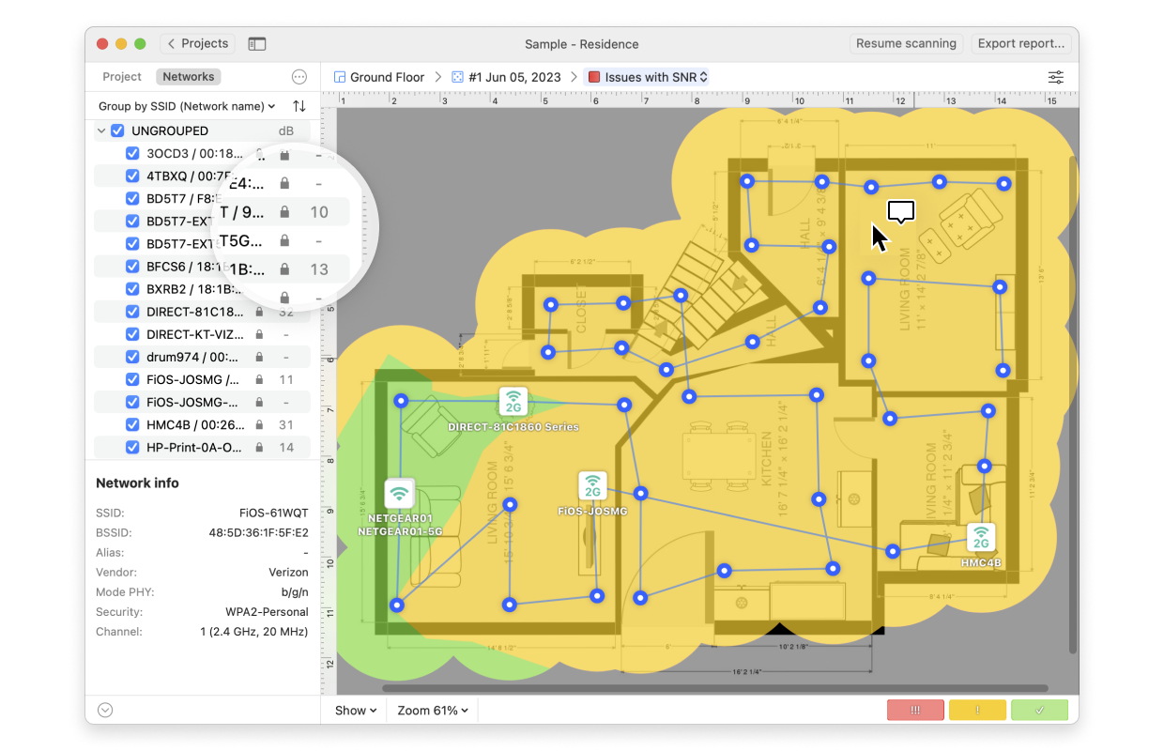Click the vertical scrollbar beside the map
The width and height of the screenshot is (1164, 751).
click(1073, 406)
